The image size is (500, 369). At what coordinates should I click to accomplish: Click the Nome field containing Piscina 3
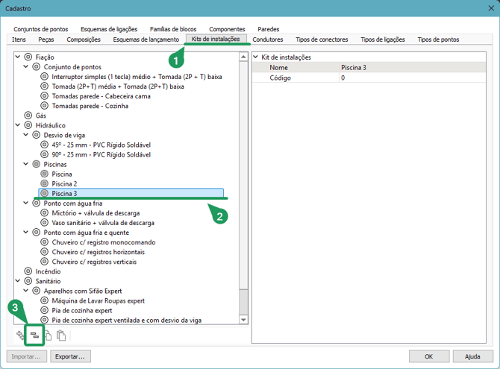click(x=414, y=68)
